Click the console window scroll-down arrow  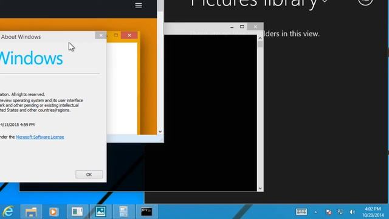pyautogui.click(x=260, y=189)
